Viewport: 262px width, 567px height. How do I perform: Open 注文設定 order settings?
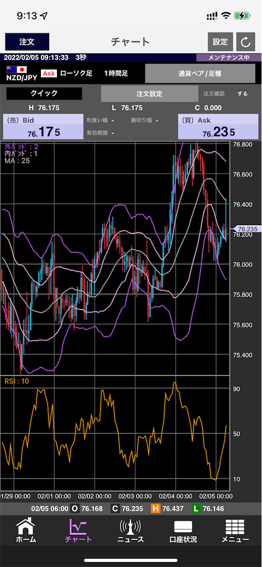(x=149, y=94)
